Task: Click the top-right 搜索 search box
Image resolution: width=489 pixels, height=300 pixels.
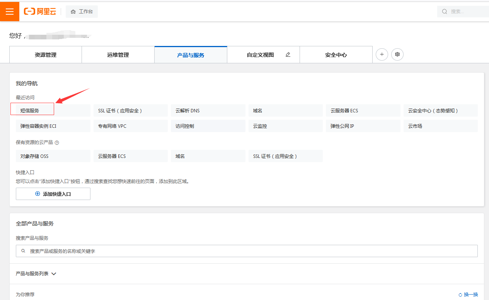Action: [x=464, y=12]
